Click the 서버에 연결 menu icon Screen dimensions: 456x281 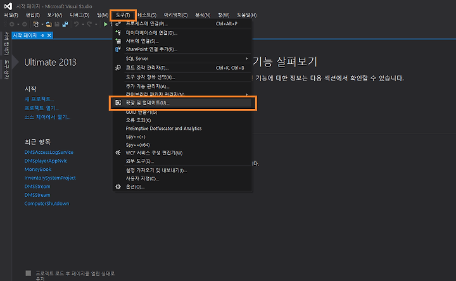tap(118, 41)
